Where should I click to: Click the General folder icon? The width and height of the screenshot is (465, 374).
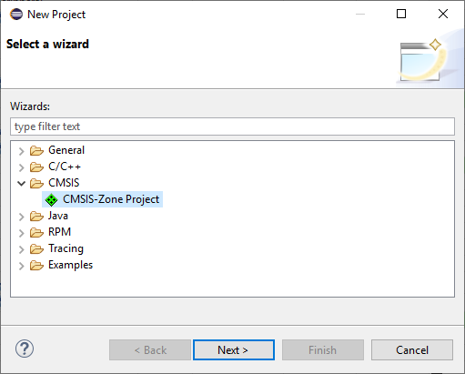pyautogui.click(x=36, y=150)
